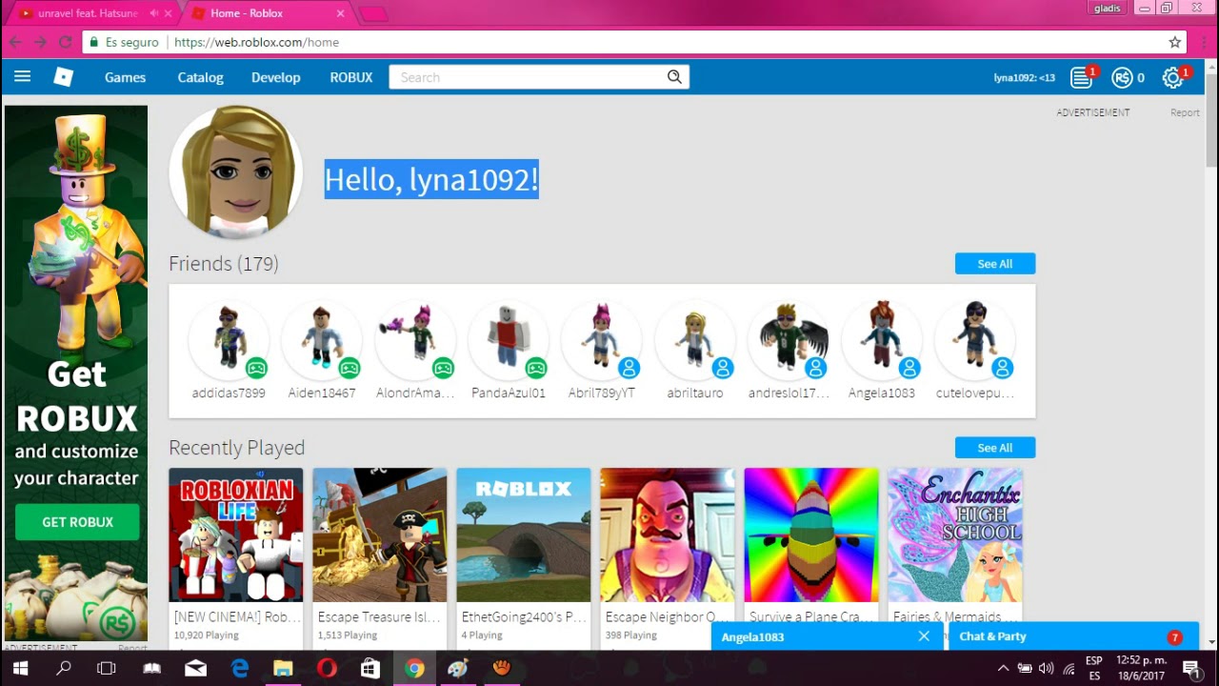Click gladis Chrome profile button
Viewport: 1219px width, 686px height.
point(1108,9)
